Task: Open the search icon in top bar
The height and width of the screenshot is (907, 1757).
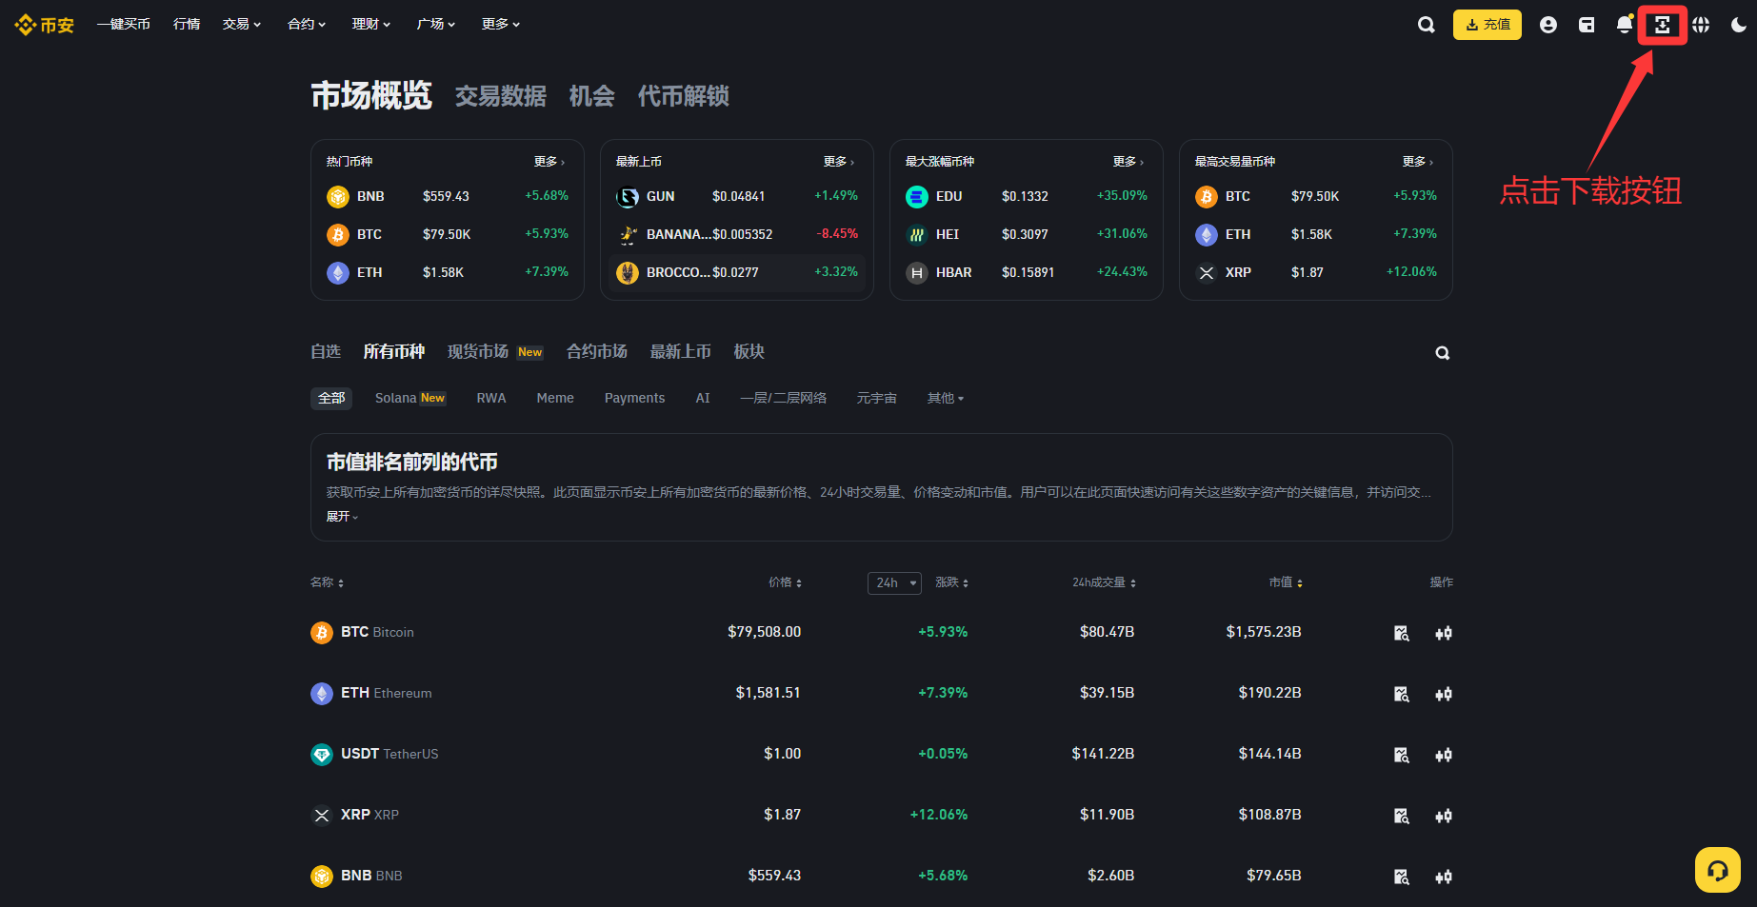Action: click(x=1426, y=25)
